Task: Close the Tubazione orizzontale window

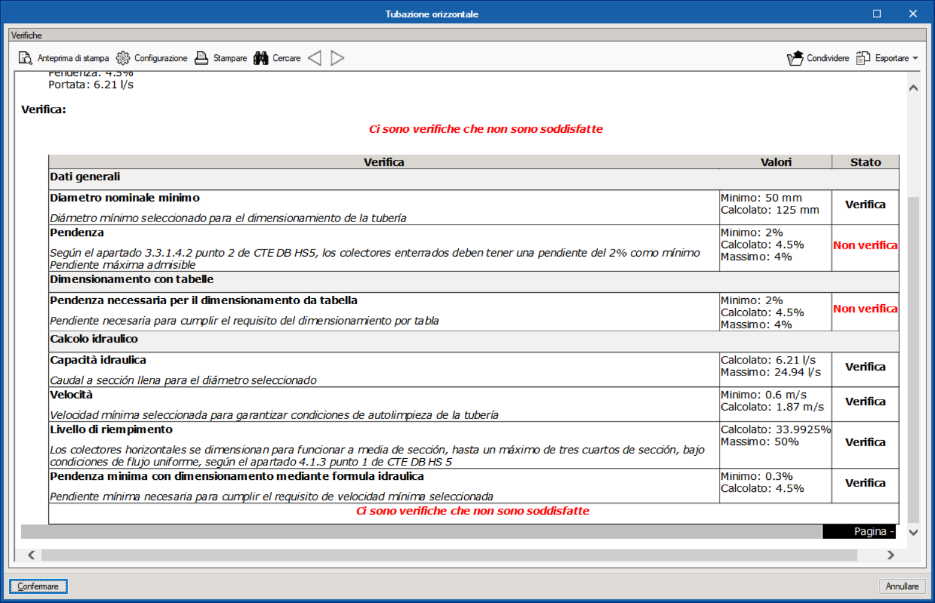Action: [913, 13]
